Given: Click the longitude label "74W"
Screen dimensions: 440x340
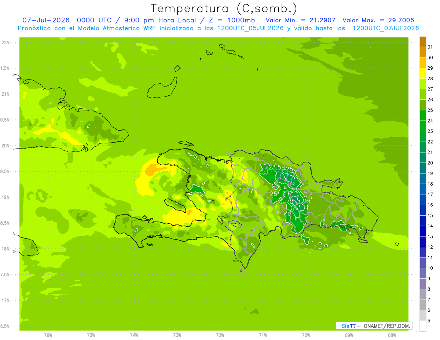Looking at the screenshot, I should [134, 335].
